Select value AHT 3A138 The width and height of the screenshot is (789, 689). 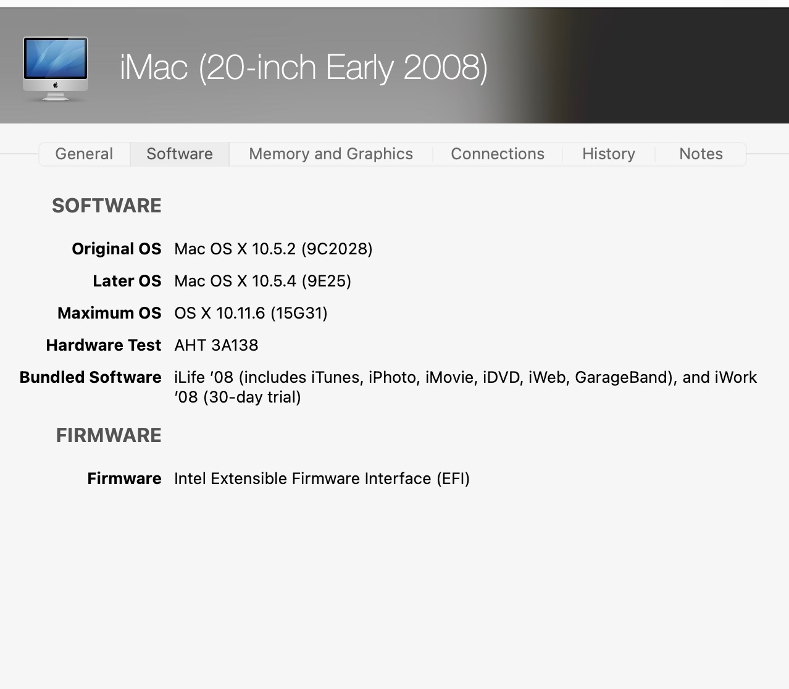coord(216,345)
